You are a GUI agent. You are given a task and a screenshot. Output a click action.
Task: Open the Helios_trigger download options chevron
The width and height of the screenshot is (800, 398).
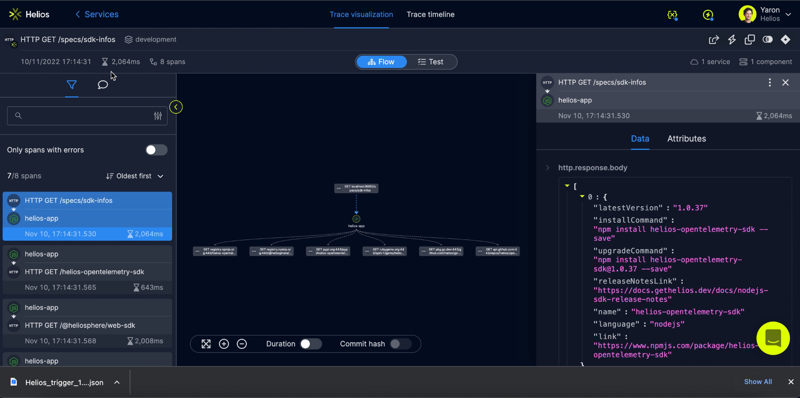click(x=117, y=382)
